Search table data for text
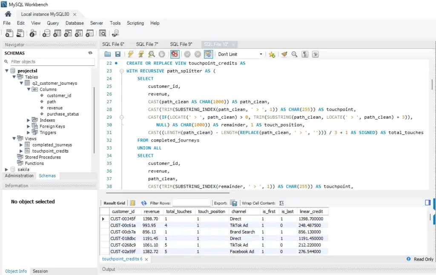Image resolution: width=436 pixels, height=275 pixels. tap(103, 33)
